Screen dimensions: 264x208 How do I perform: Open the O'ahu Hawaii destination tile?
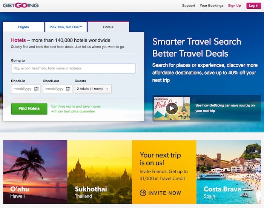click(x=35, y=172)
